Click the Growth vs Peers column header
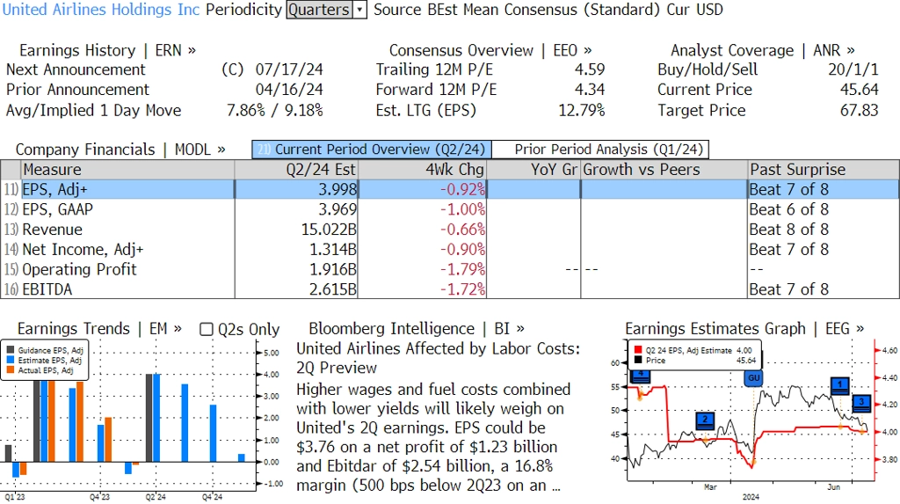This screenshot has width=900, height=504. pyautogui.click(x=664, y=170)
